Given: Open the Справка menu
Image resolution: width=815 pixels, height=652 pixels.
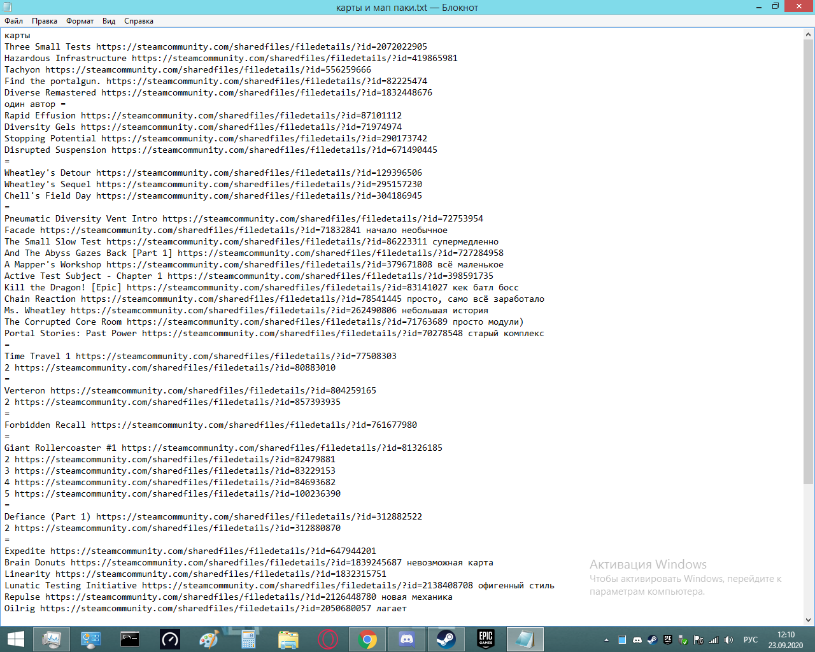Looking at the screenshot, I should [x=139, y=21].
